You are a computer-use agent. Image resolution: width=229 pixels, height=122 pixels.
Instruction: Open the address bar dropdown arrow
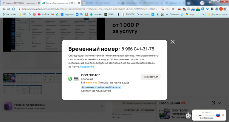point(159,9)
